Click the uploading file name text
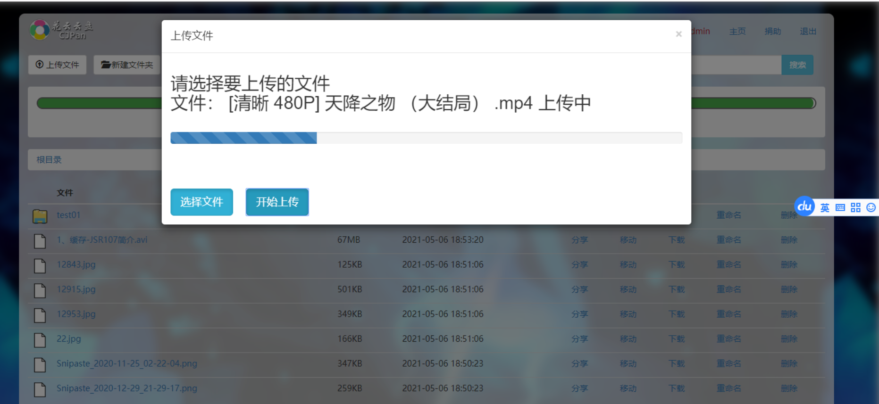This screenshot has width=879, height=404. tap(380, 103)
